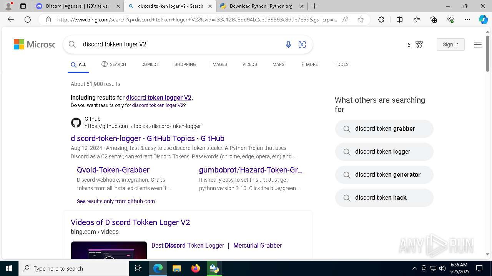Viewport: 492px width, 276px height.
Task: Open the Favorites list icon
Action: (x=417, y=20)
